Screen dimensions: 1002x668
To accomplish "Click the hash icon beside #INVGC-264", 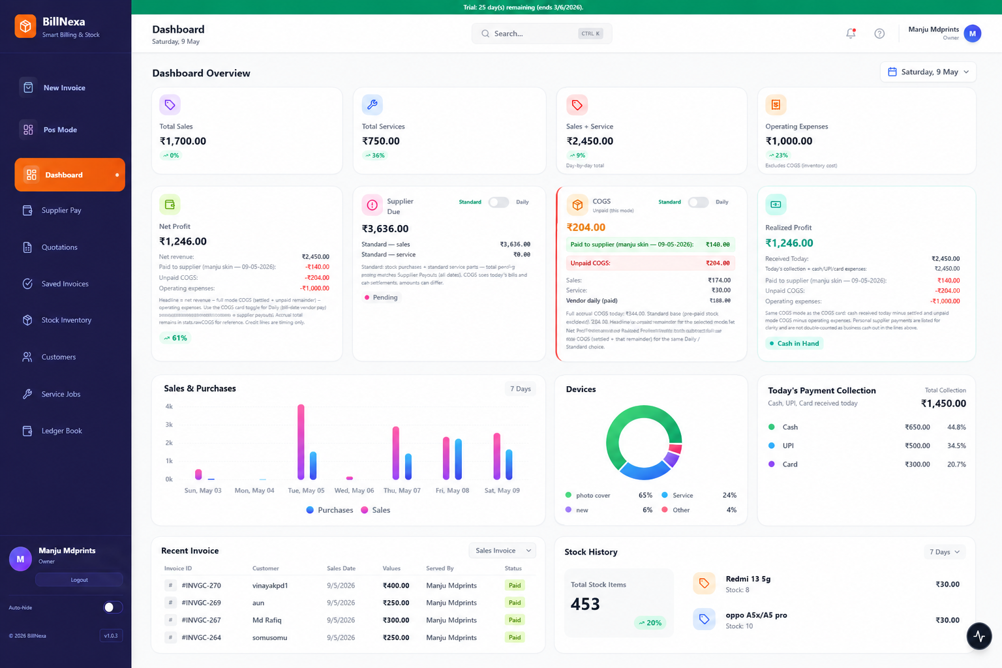I will pos(170,637).
